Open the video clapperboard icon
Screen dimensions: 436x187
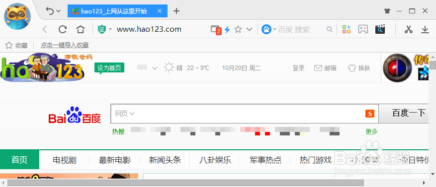380,29
